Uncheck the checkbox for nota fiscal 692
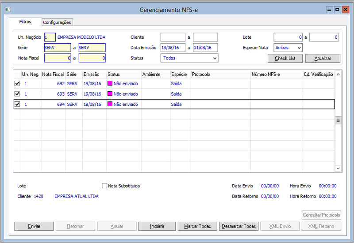 (17, 83)
